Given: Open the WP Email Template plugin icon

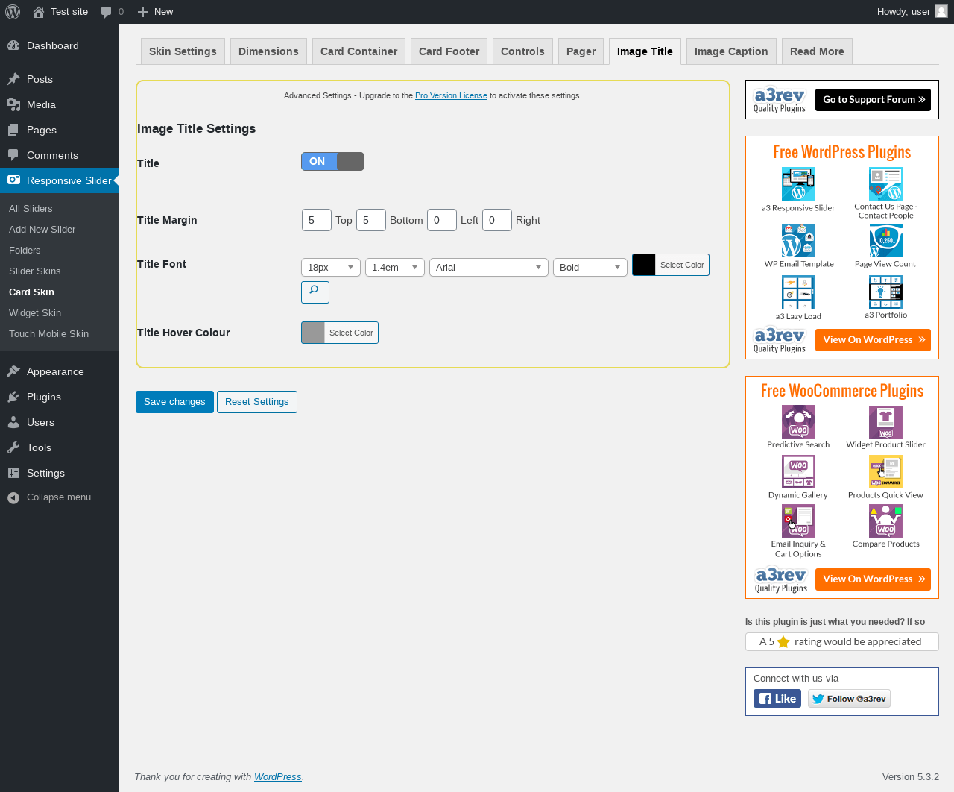Looking at the screenshot, I should 798,240.
